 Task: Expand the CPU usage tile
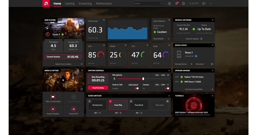(x=147, y=45)
